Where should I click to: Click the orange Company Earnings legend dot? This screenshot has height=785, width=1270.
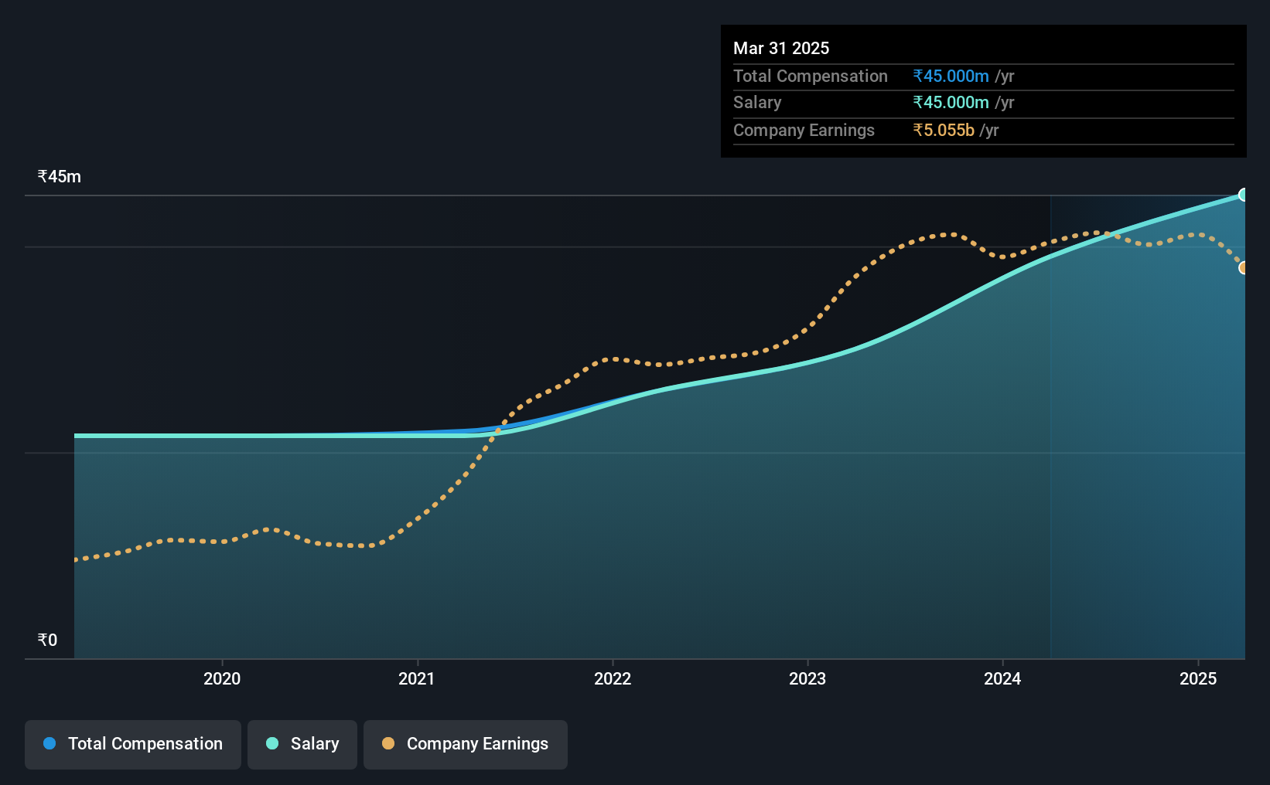tap(388, 743)
